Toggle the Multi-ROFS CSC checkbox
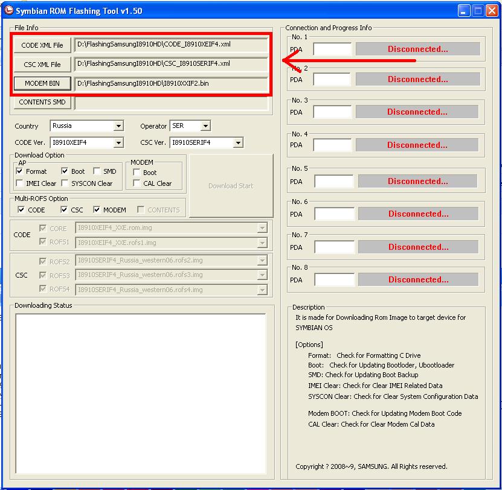The width and height of the screenshot is (502, 490). (x=64, y=210)
